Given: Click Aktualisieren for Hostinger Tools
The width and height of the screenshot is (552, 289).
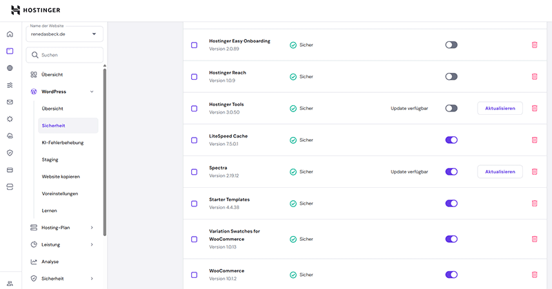Looking at the screenshot, I should pos(500,108).
